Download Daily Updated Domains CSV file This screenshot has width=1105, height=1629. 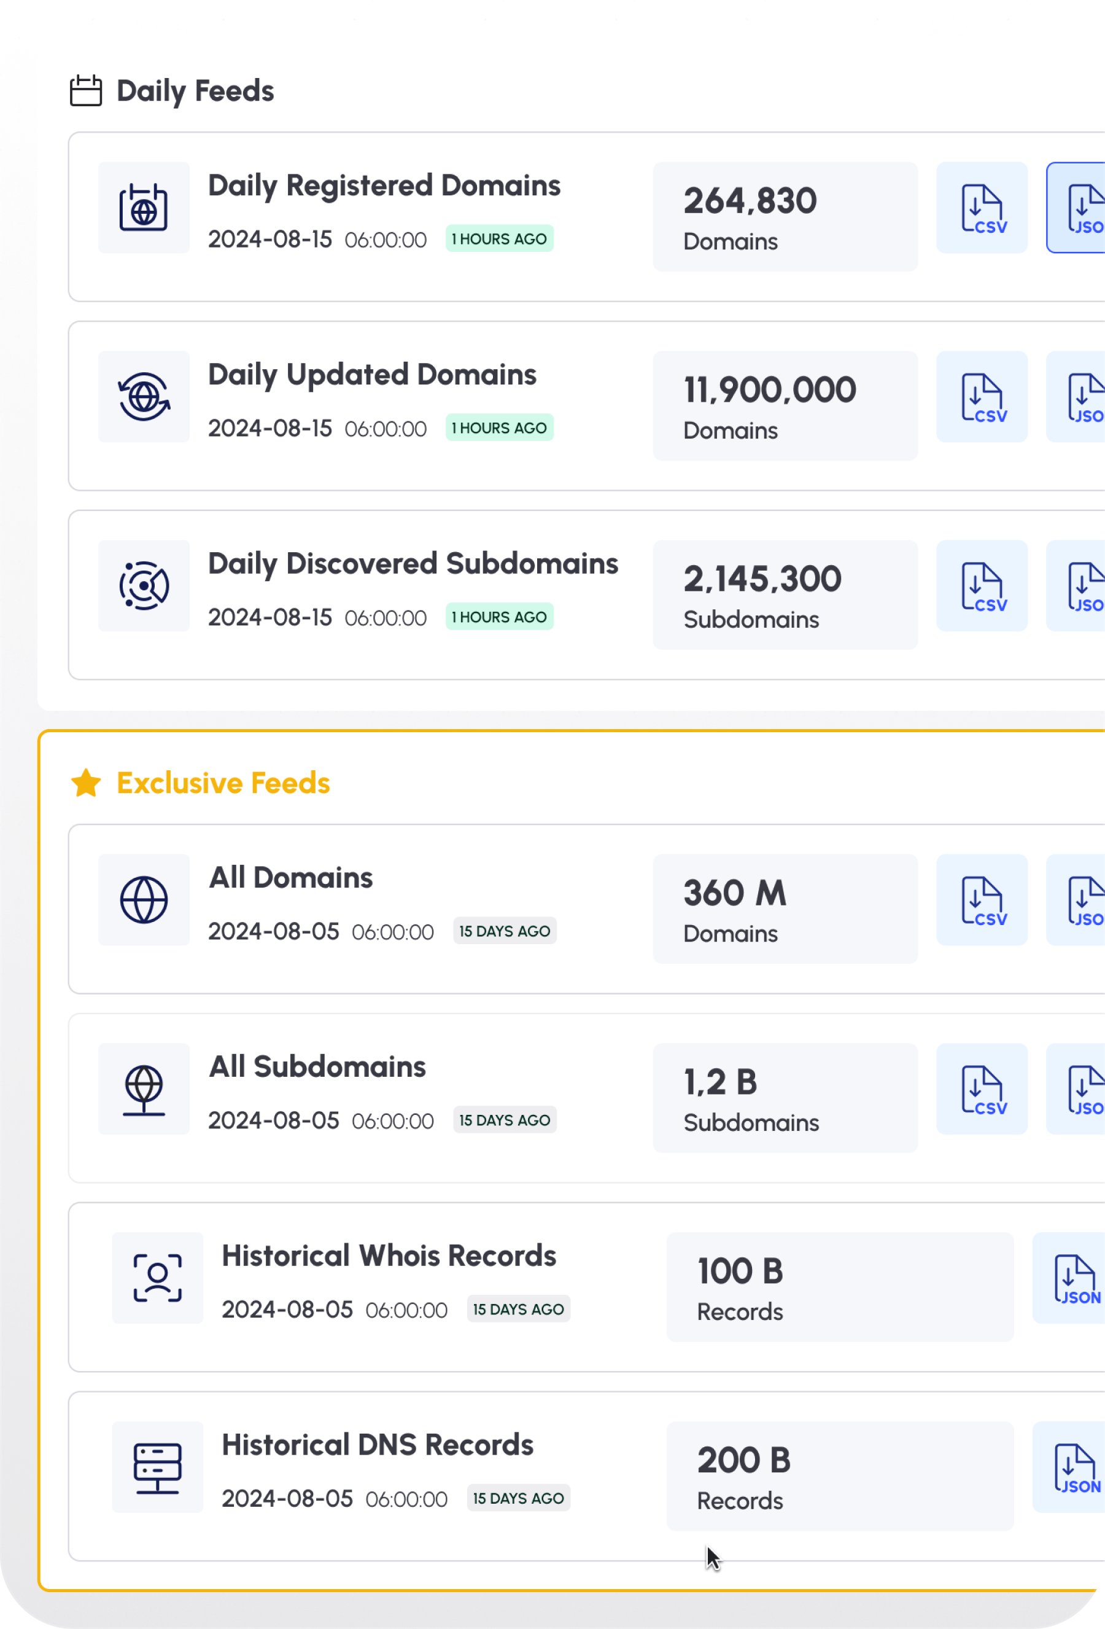tap(982, 397)
